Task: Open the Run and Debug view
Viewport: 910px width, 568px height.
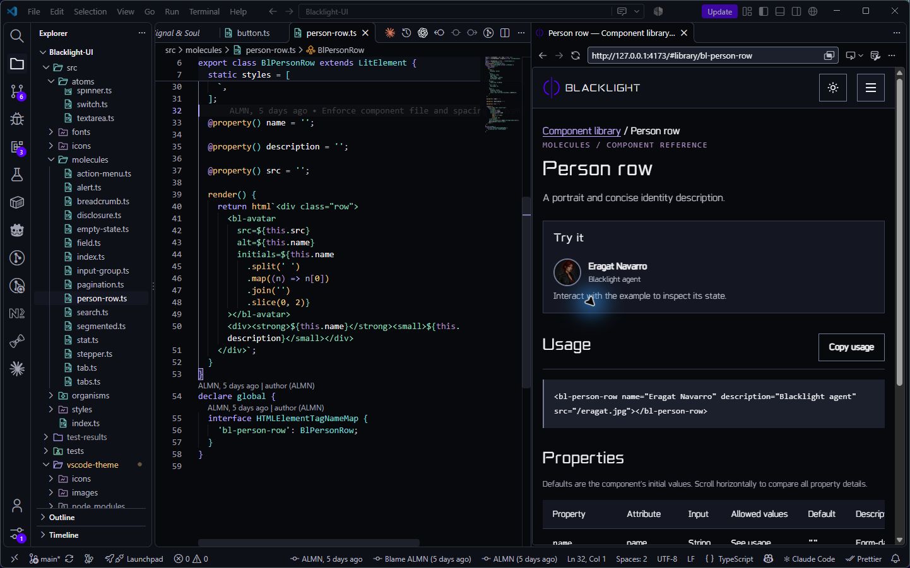Action: [17, 119]
